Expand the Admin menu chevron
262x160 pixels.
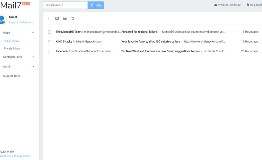pyautogui.click(x=33, y=66)
